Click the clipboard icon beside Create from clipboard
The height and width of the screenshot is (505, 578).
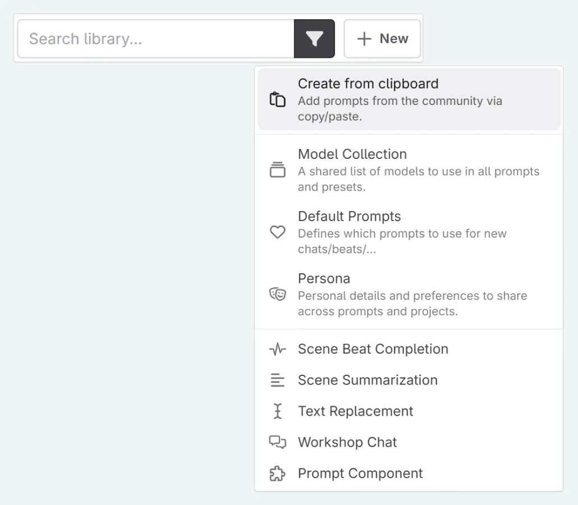278,100
